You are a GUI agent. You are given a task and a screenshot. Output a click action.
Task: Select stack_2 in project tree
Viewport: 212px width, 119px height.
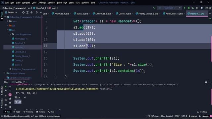[18, 65]
